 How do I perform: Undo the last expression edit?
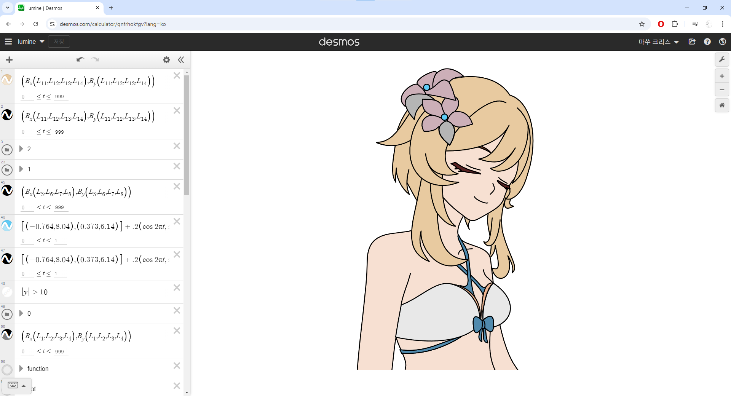pyautogui.click(x=80, y=59)
